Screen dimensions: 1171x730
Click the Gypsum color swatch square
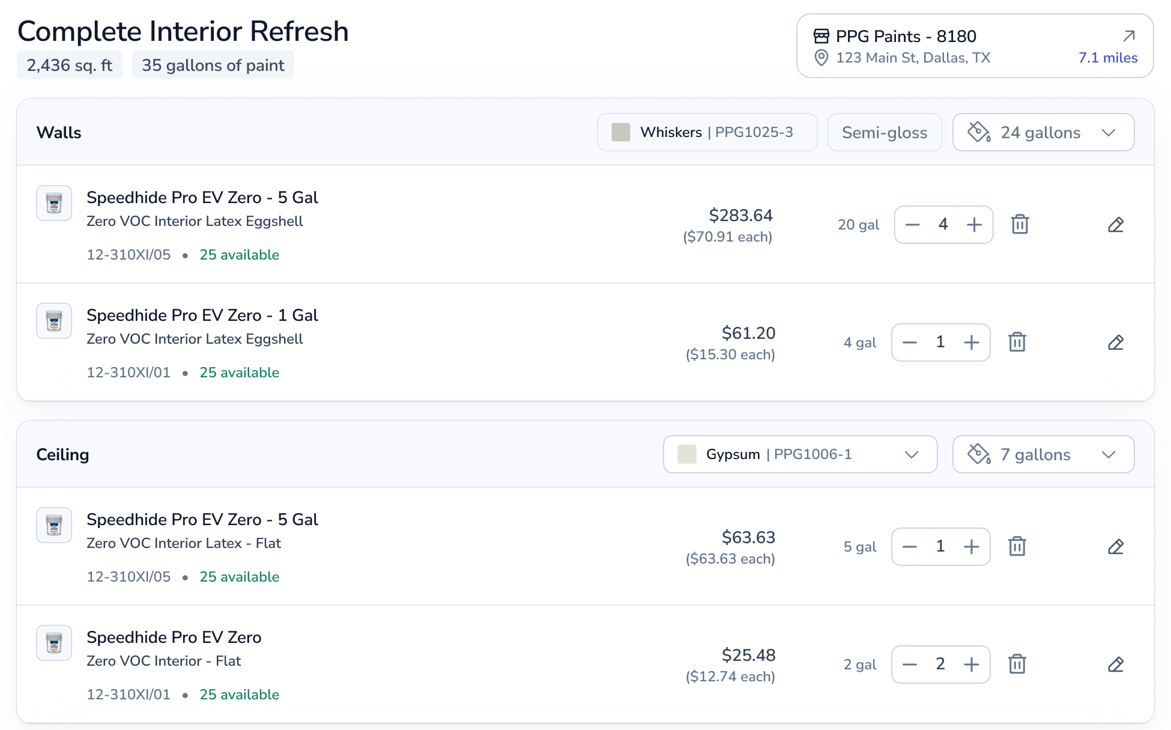click(x=686, y=454)
